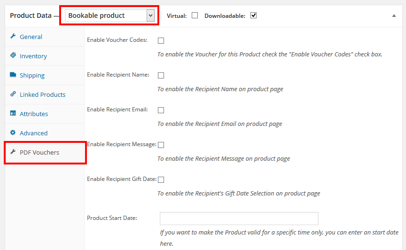Toggle the Enable Recipient Email checkbox
406x250 pixels.
point(161,110)
